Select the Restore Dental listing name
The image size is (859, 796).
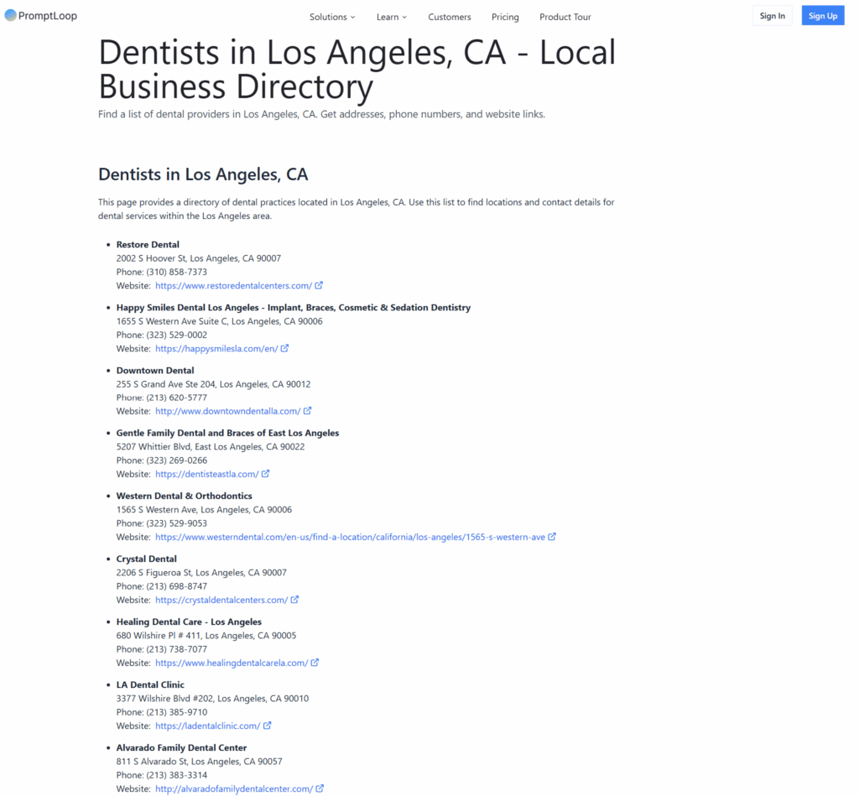tap(148, 244)
